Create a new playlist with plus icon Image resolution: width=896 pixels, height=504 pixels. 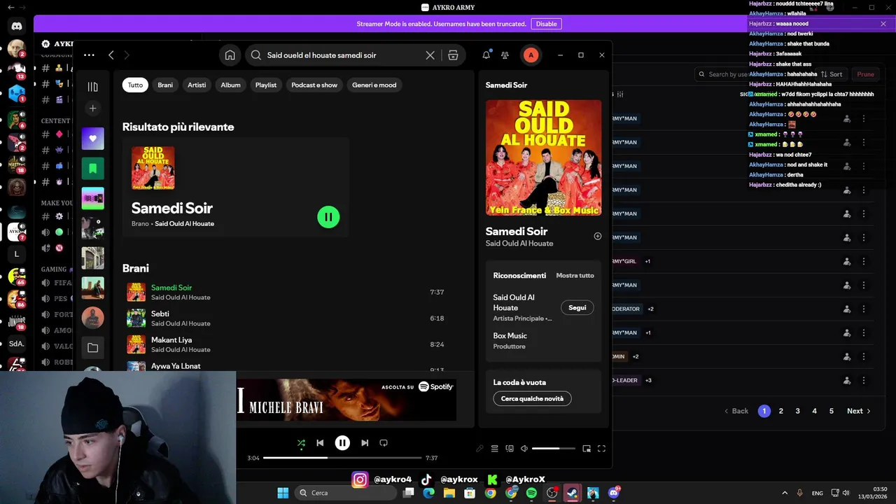pos(92,108)
